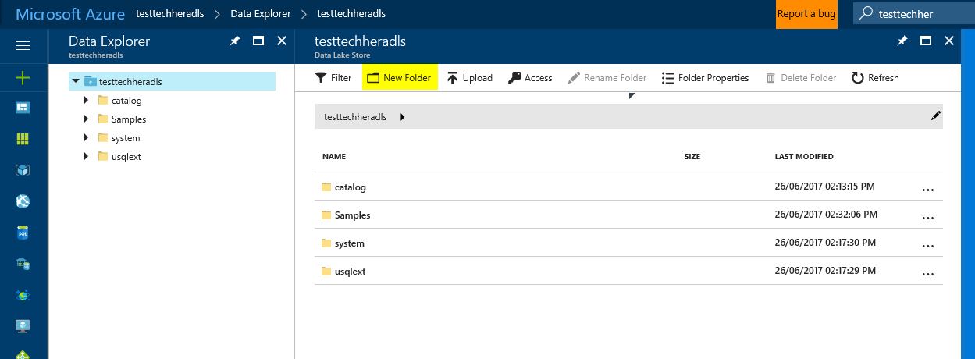975x359 pixels.
Task: Open the Samples folder in list
Action: click(x=352, y=215)
